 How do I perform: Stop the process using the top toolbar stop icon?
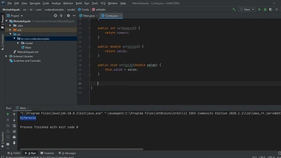277,10
